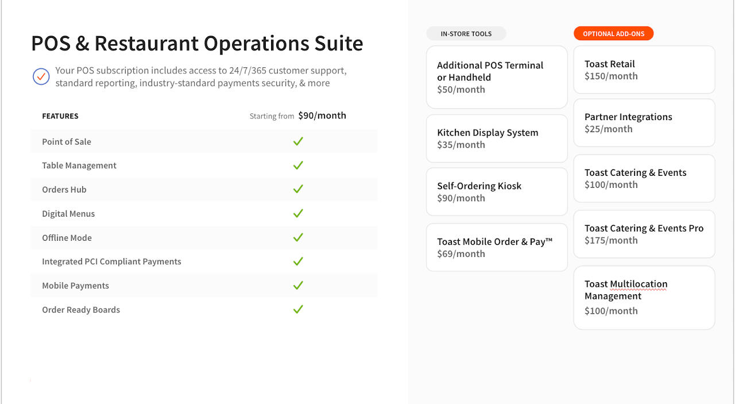Viewport: 735px width, 404px height.
Task: Select the orange Optional Add-Ons pill
Action: (613, 34)
